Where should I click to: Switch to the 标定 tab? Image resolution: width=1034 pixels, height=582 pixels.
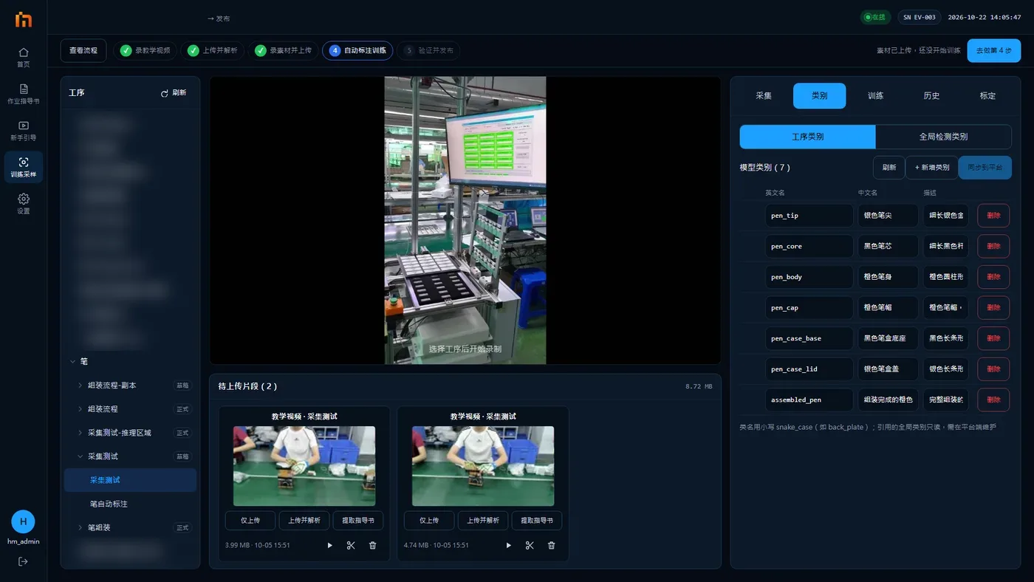(987, 96)
